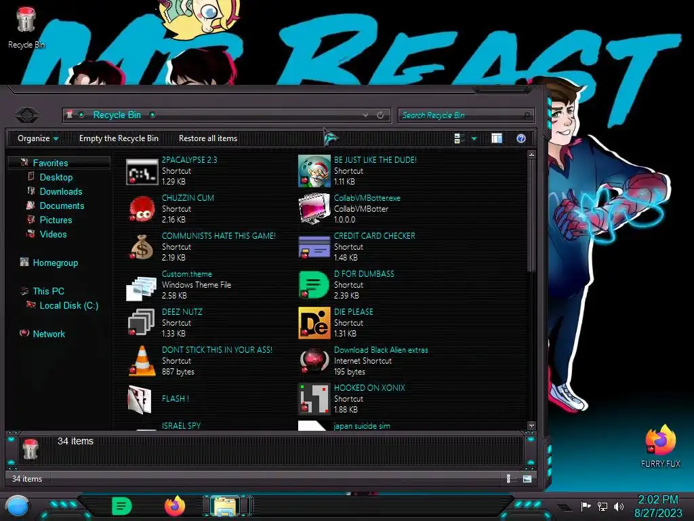
Task: Launch Firefox from the taskbar
Action: [175, 506]
